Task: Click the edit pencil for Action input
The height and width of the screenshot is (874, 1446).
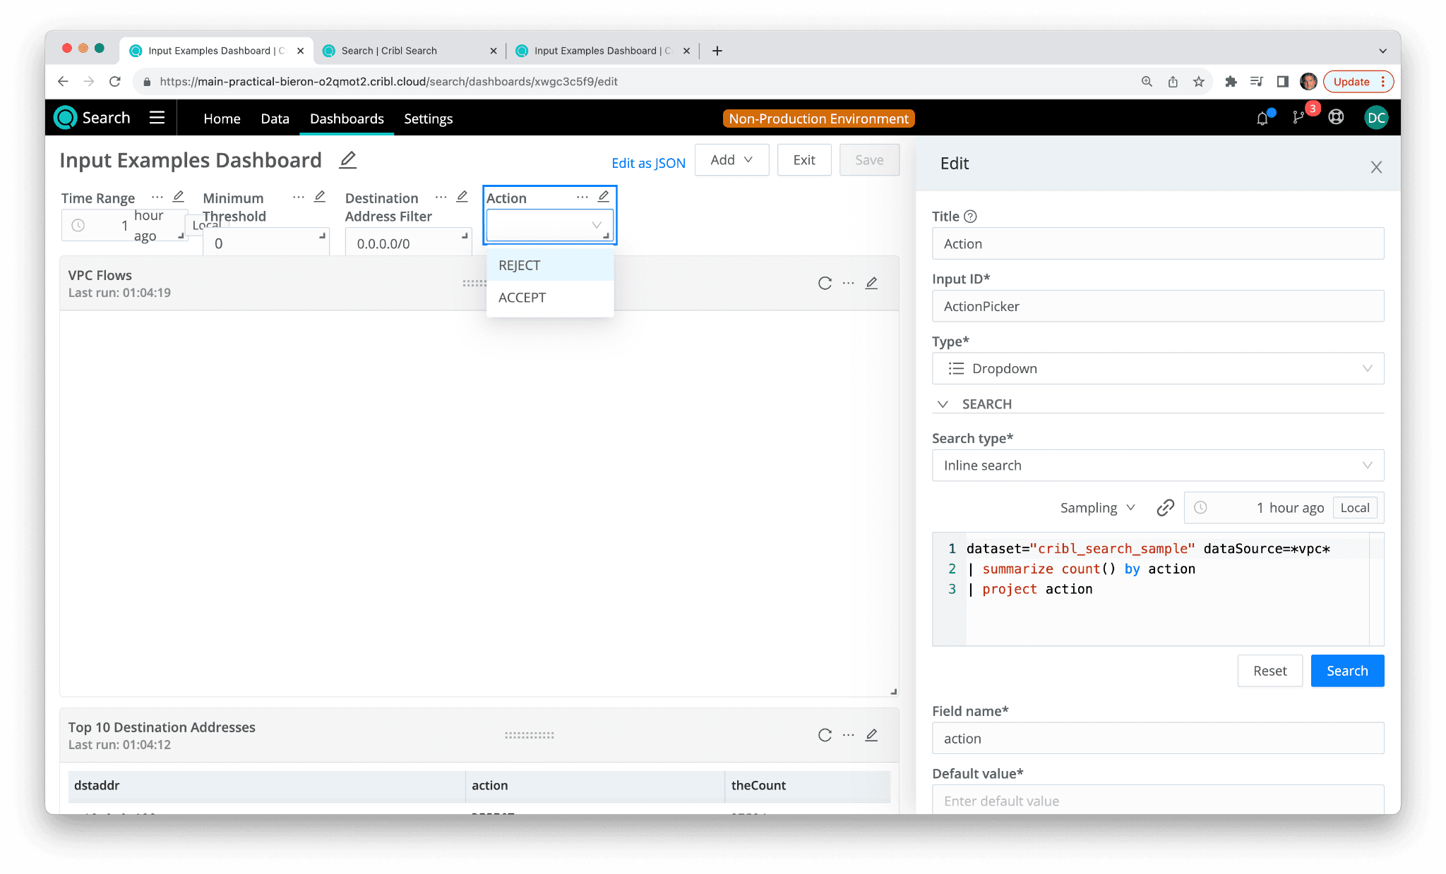Action: [604, 197]
